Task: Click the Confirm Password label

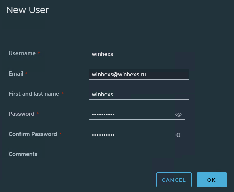Action: 33,134
